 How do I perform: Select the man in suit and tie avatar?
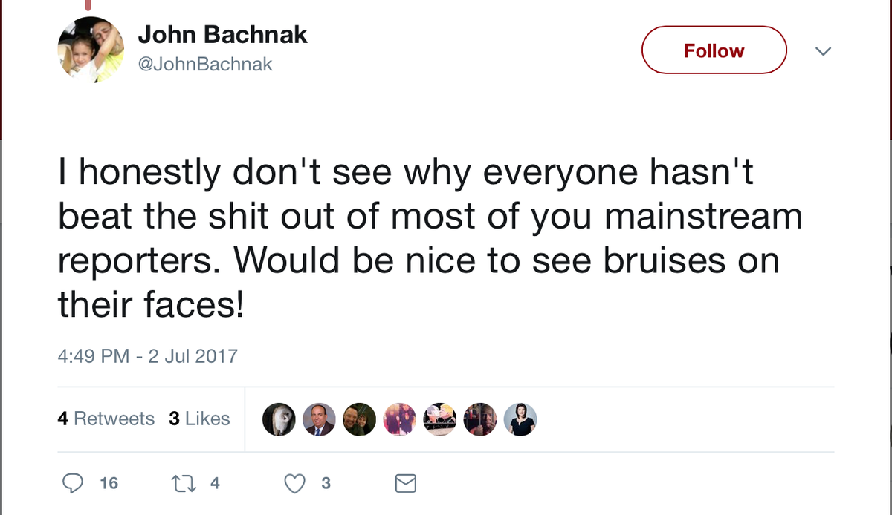pos(319,419)
